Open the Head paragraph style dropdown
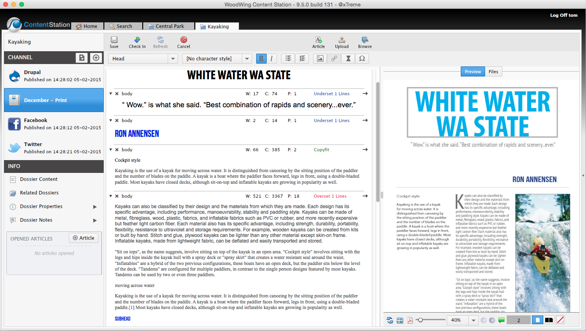The image size is (586, 331). pos(173,58)
